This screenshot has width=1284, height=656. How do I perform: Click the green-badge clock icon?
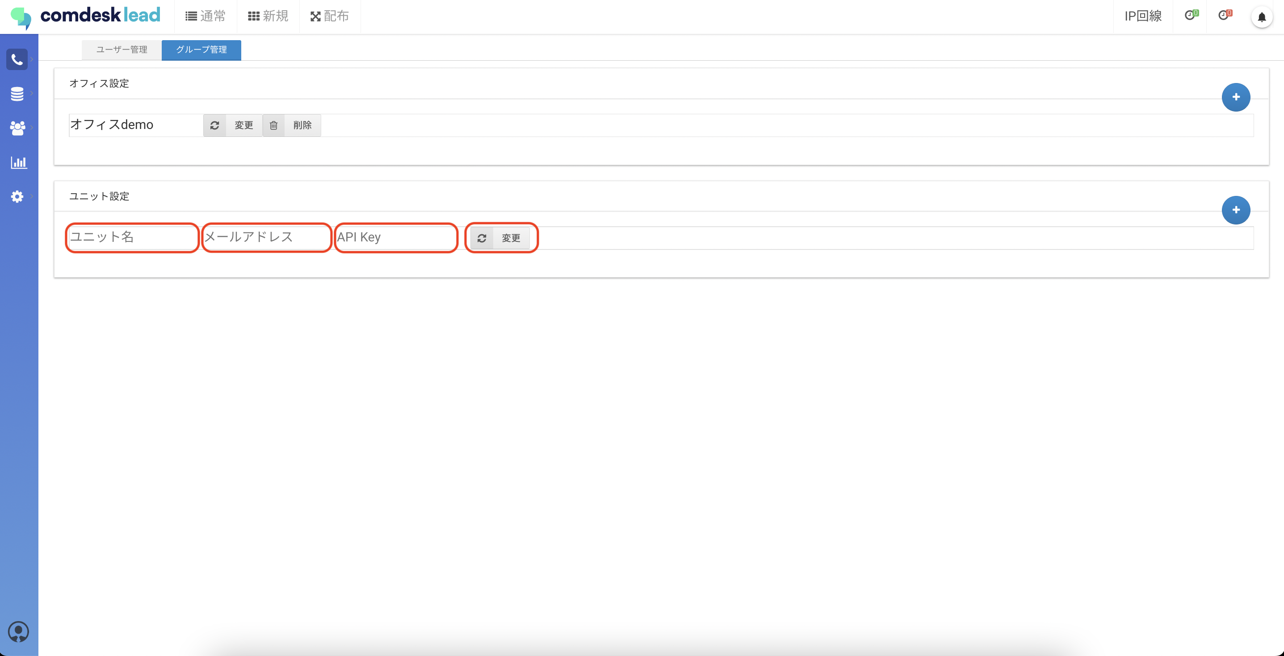click(x=1190, y=16)
